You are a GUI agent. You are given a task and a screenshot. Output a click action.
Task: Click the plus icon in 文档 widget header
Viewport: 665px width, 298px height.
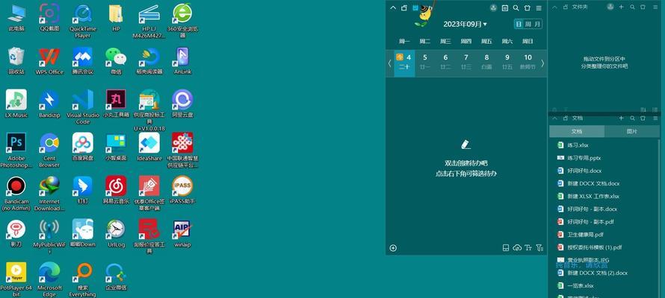[x=622, y=118]
